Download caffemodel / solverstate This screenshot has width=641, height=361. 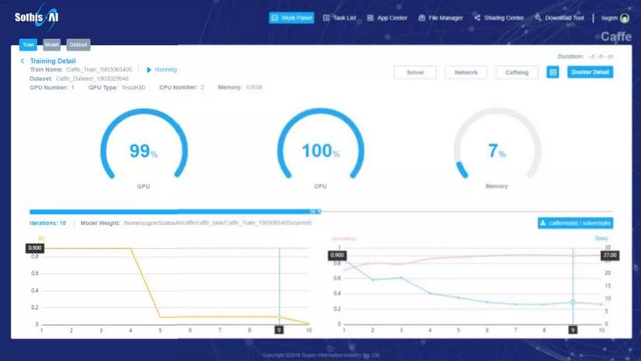pyautogui.click(x=575, y=223)
